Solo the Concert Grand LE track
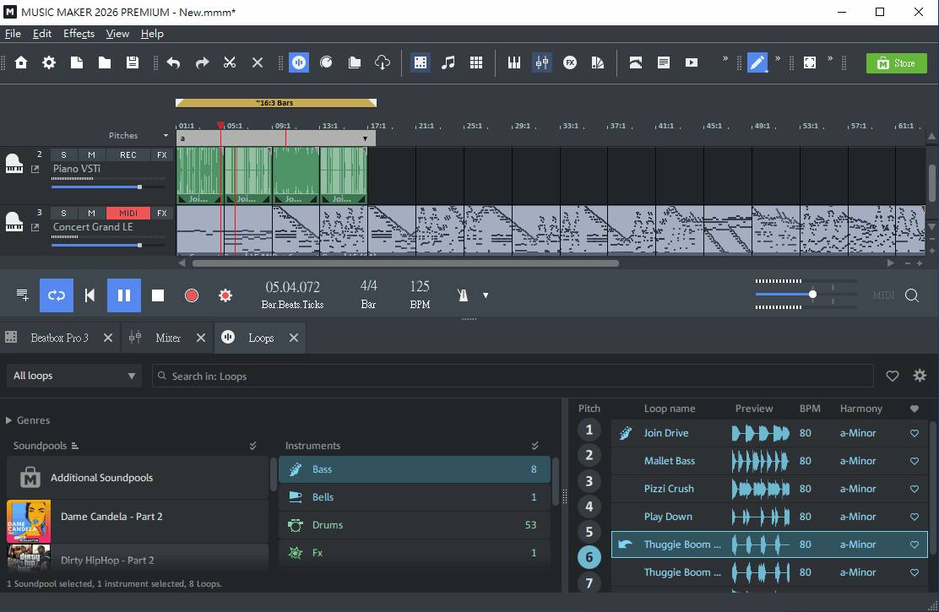The image size is (939, 612). 63,214
